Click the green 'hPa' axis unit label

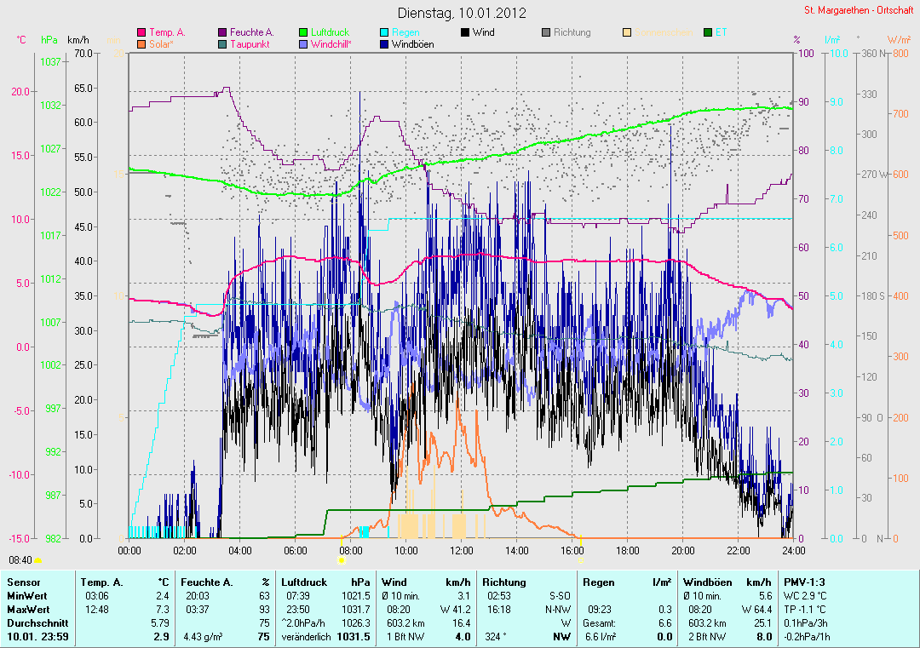(49, 41)
